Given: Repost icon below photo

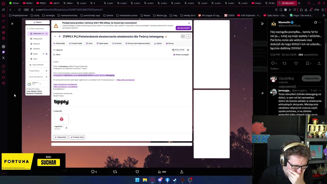Looking at the screenshot, I should (115, 172).
